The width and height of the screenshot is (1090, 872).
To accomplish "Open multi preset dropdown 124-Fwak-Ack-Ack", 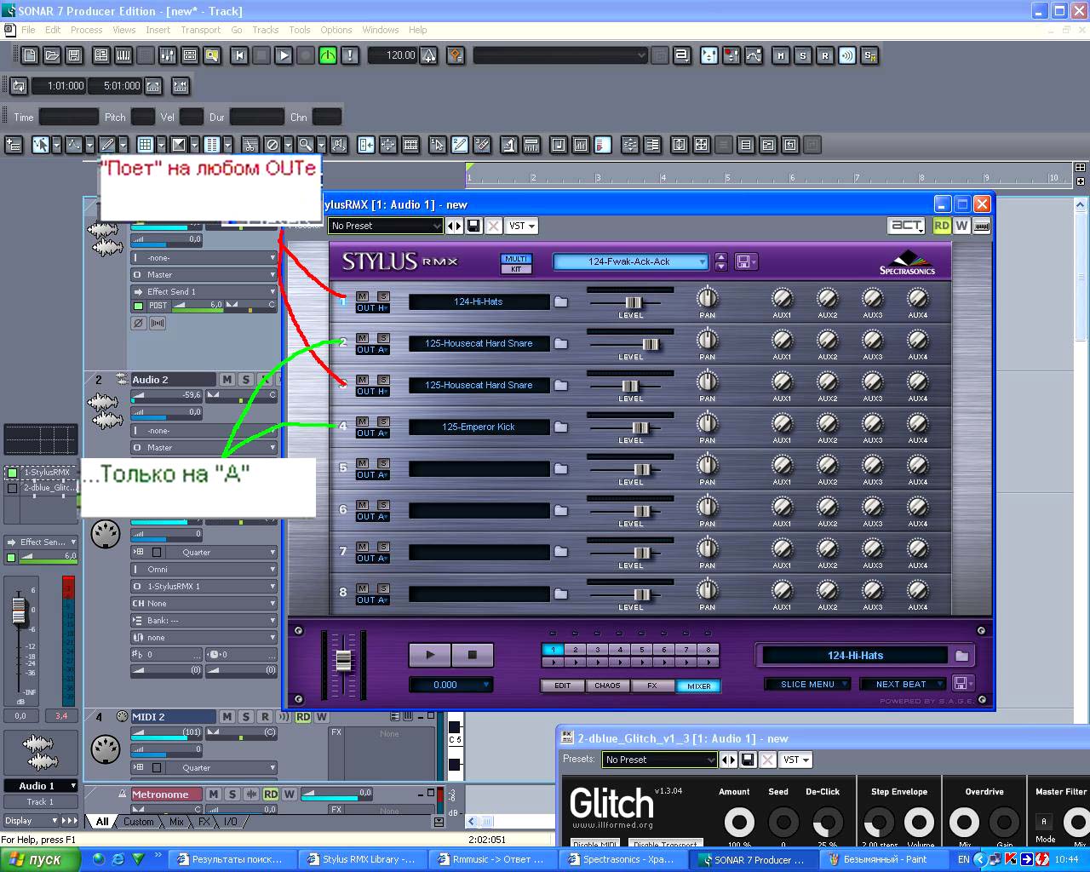I will tap(630, 261).
